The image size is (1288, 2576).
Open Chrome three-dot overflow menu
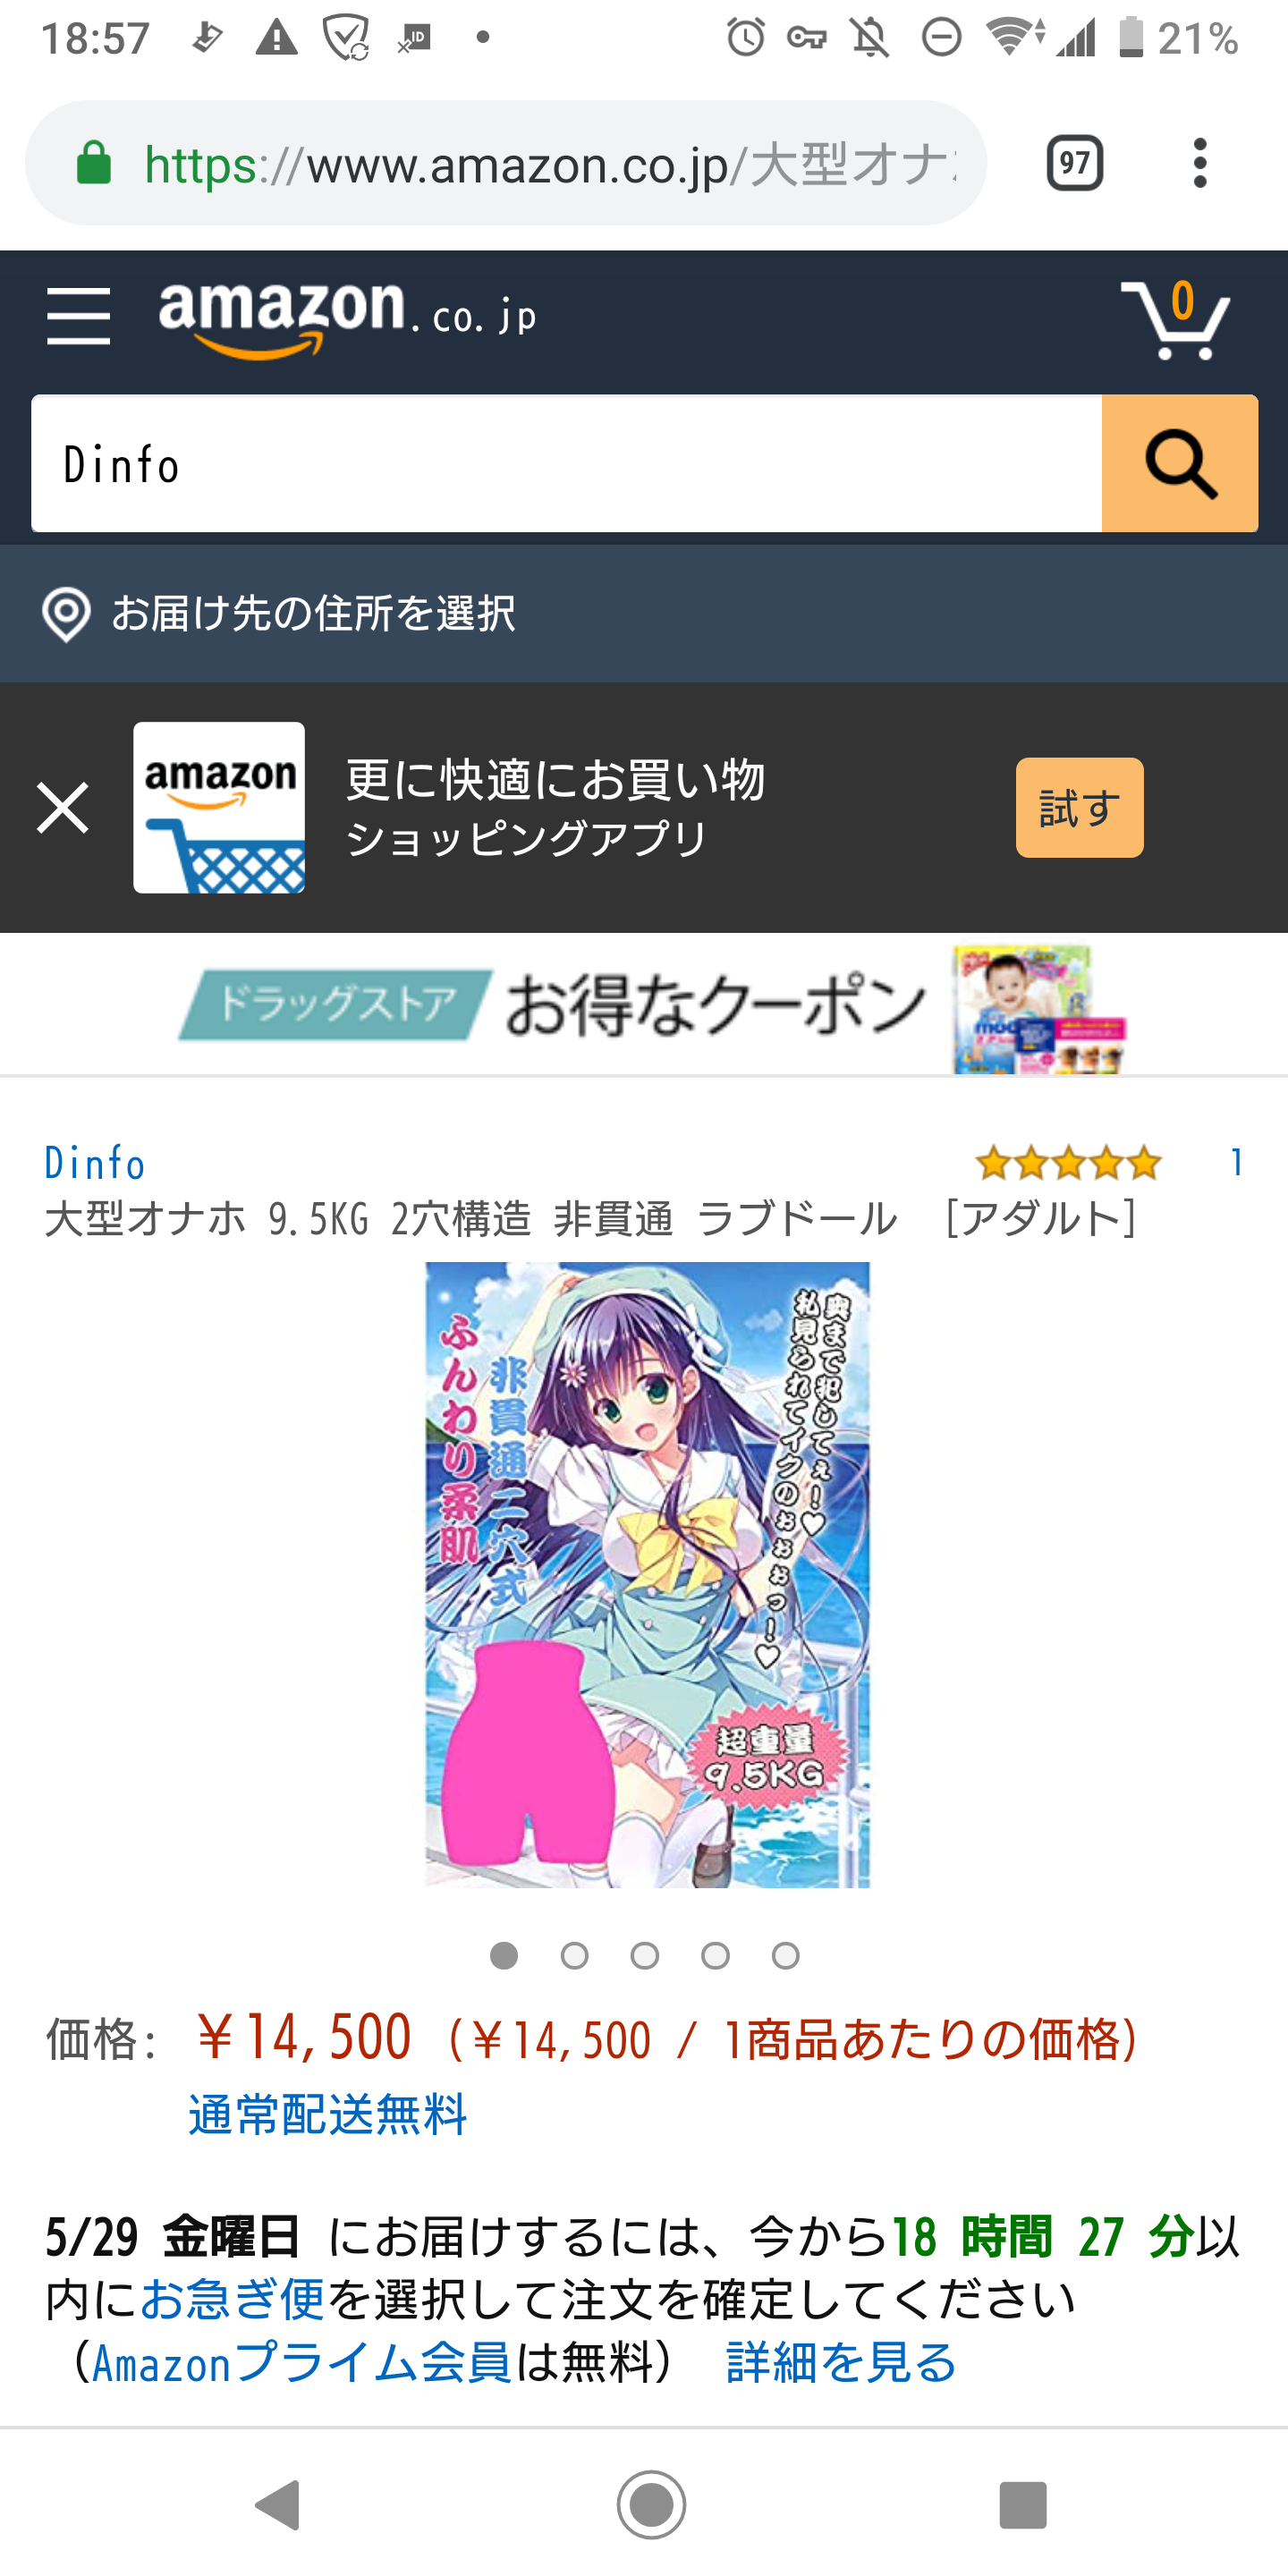[1200, 163]
